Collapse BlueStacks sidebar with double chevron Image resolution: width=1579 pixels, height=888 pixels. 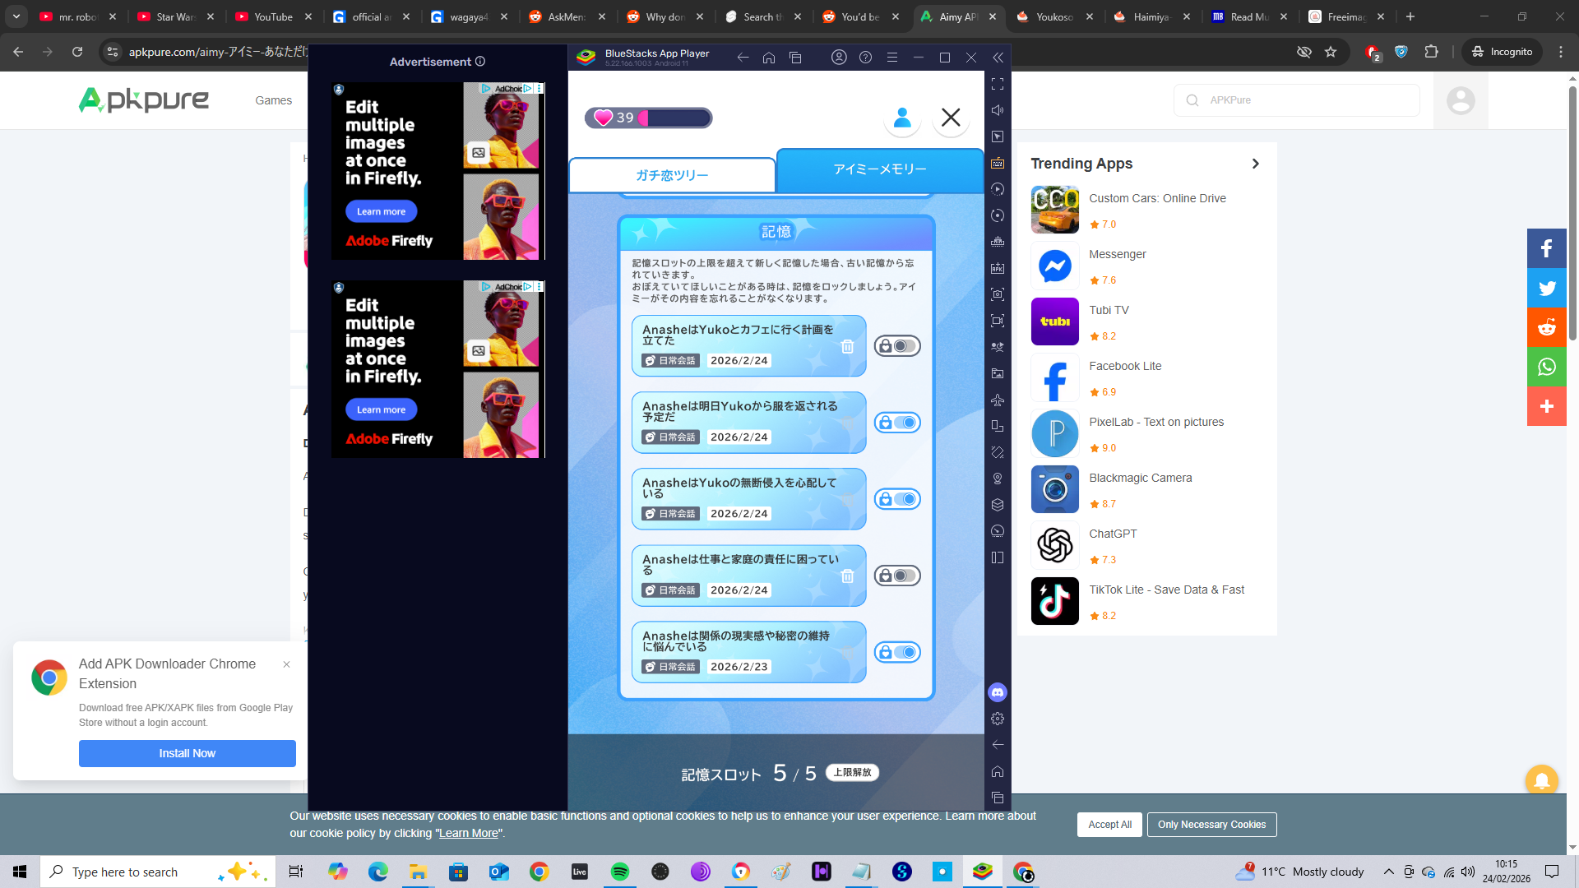click(x=998, y=58)
